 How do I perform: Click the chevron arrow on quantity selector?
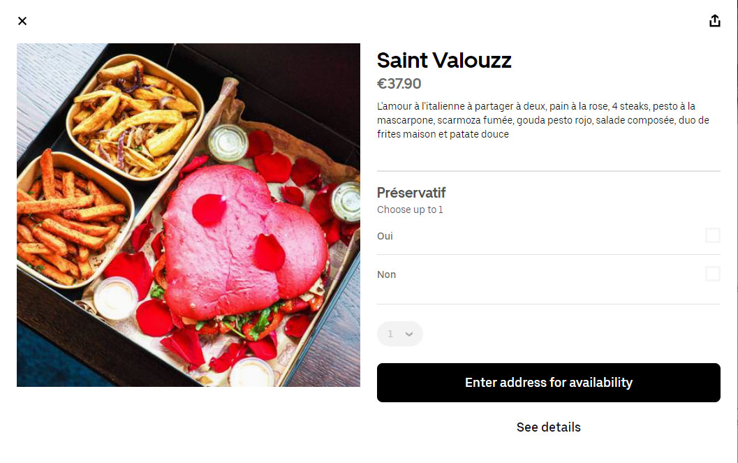click(x=409, y=334)
